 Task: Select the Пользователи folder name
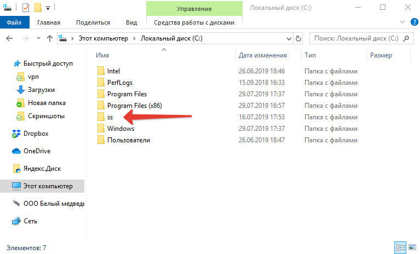(129, 140)
